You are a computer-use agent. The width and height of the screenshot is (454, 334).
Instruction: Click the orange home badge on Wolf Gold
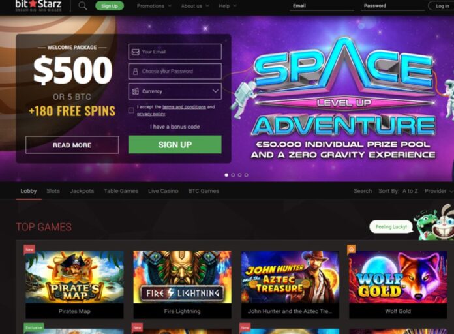click(351, 249)
